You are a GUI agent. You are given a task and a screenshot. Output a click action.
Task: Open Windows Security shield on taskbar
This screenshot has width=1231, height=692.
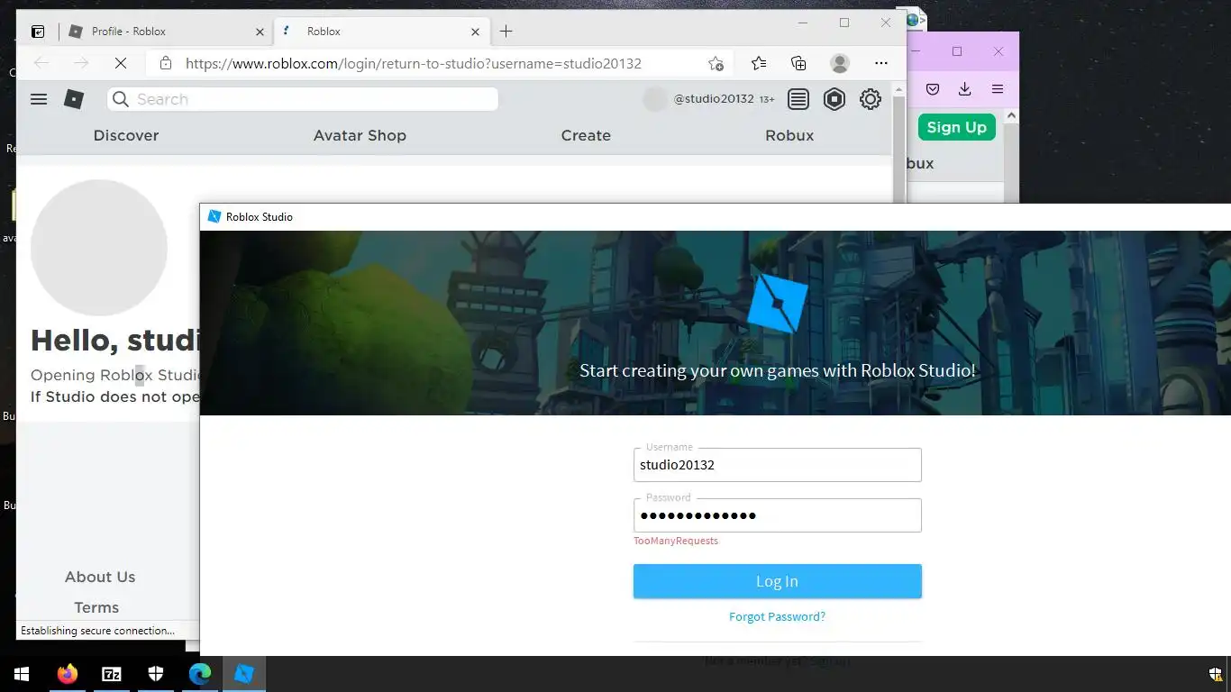[x=155, y=673]
